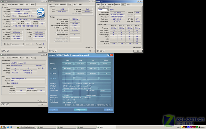206x129 pixels.
Task: Click the CAS# Latency 4.0 clocks field
Action: [75, 23]
